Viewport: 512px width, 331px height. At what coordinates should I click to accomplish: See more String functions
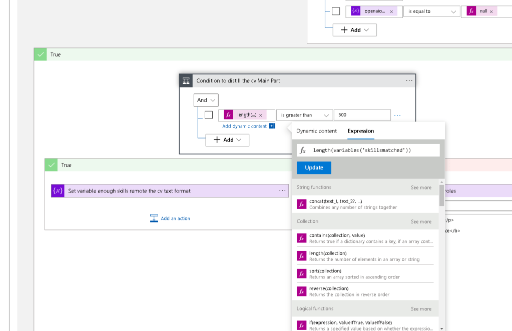(x=421, y=187)
